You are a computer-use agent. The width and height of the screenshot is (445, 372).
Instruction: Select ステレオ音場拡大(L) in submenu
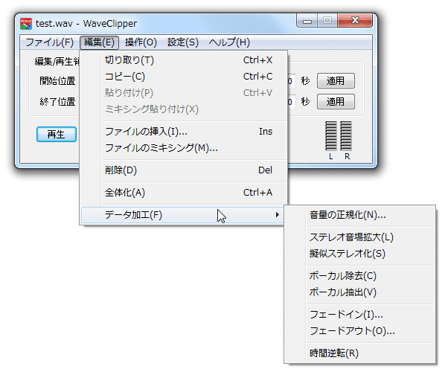(x=360, y=237)
